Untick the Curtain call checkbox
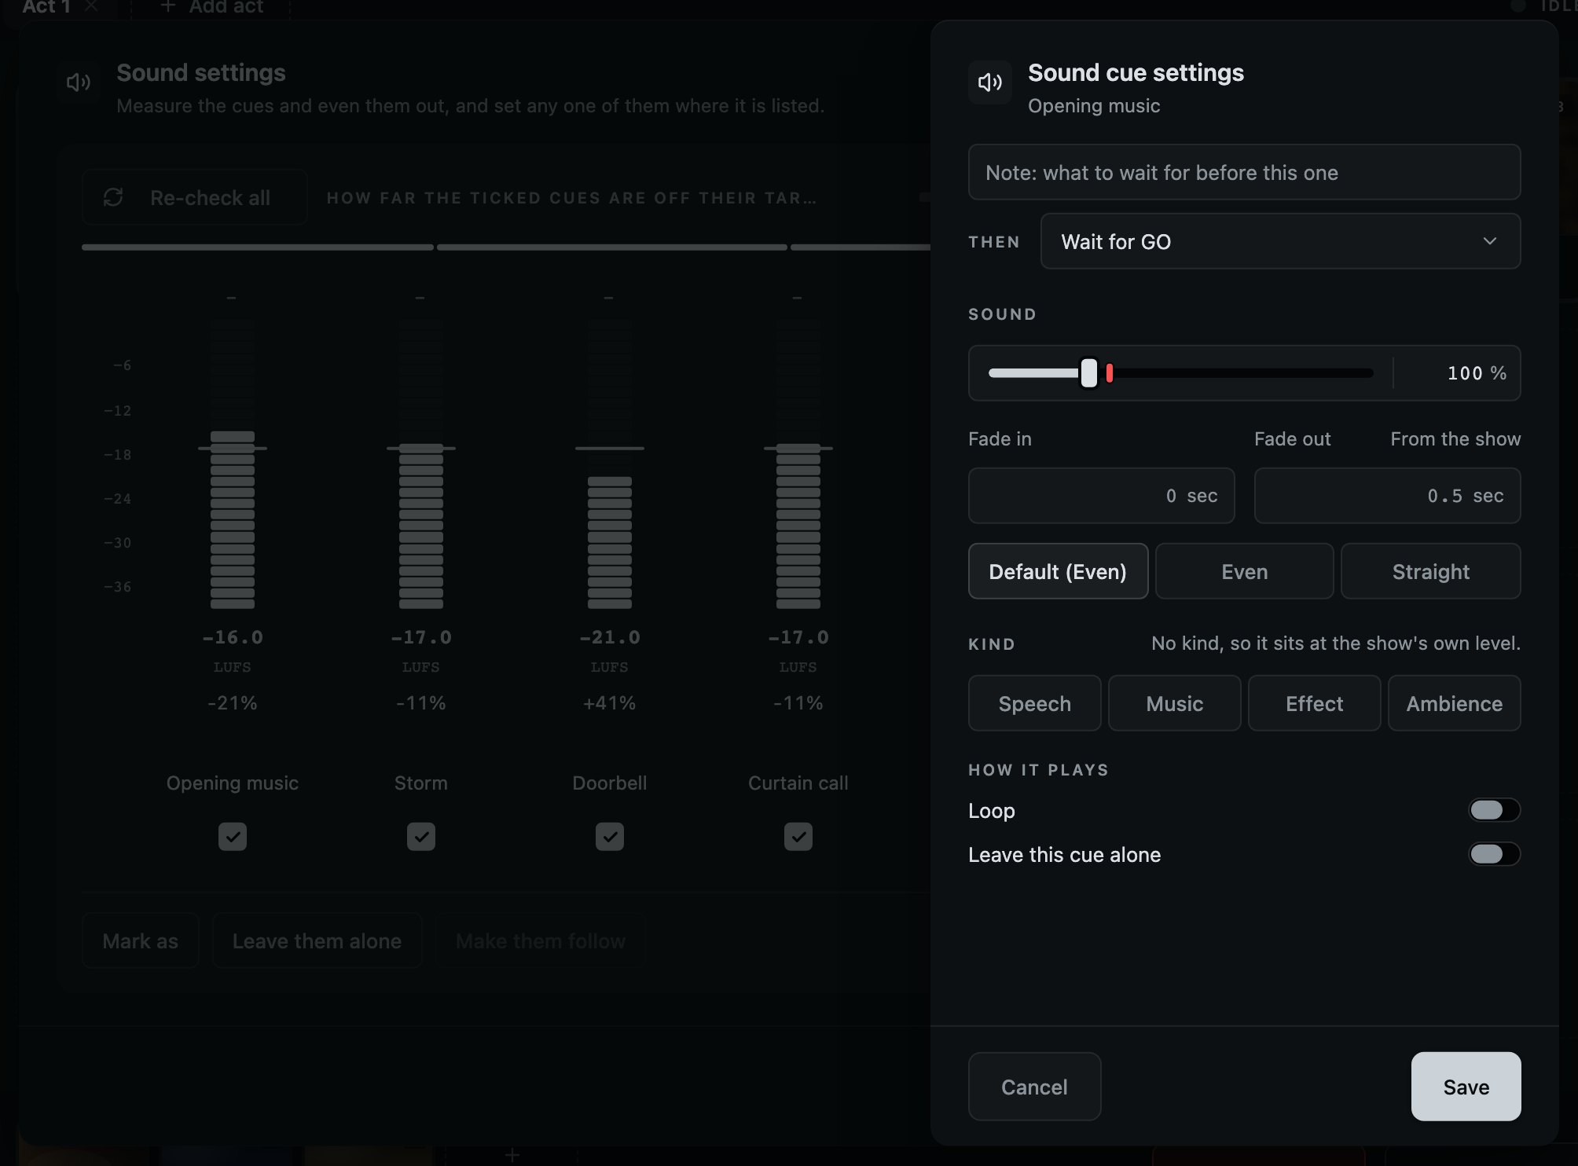The height and width of the screenshot is (1166, 1578). (798, 837)
